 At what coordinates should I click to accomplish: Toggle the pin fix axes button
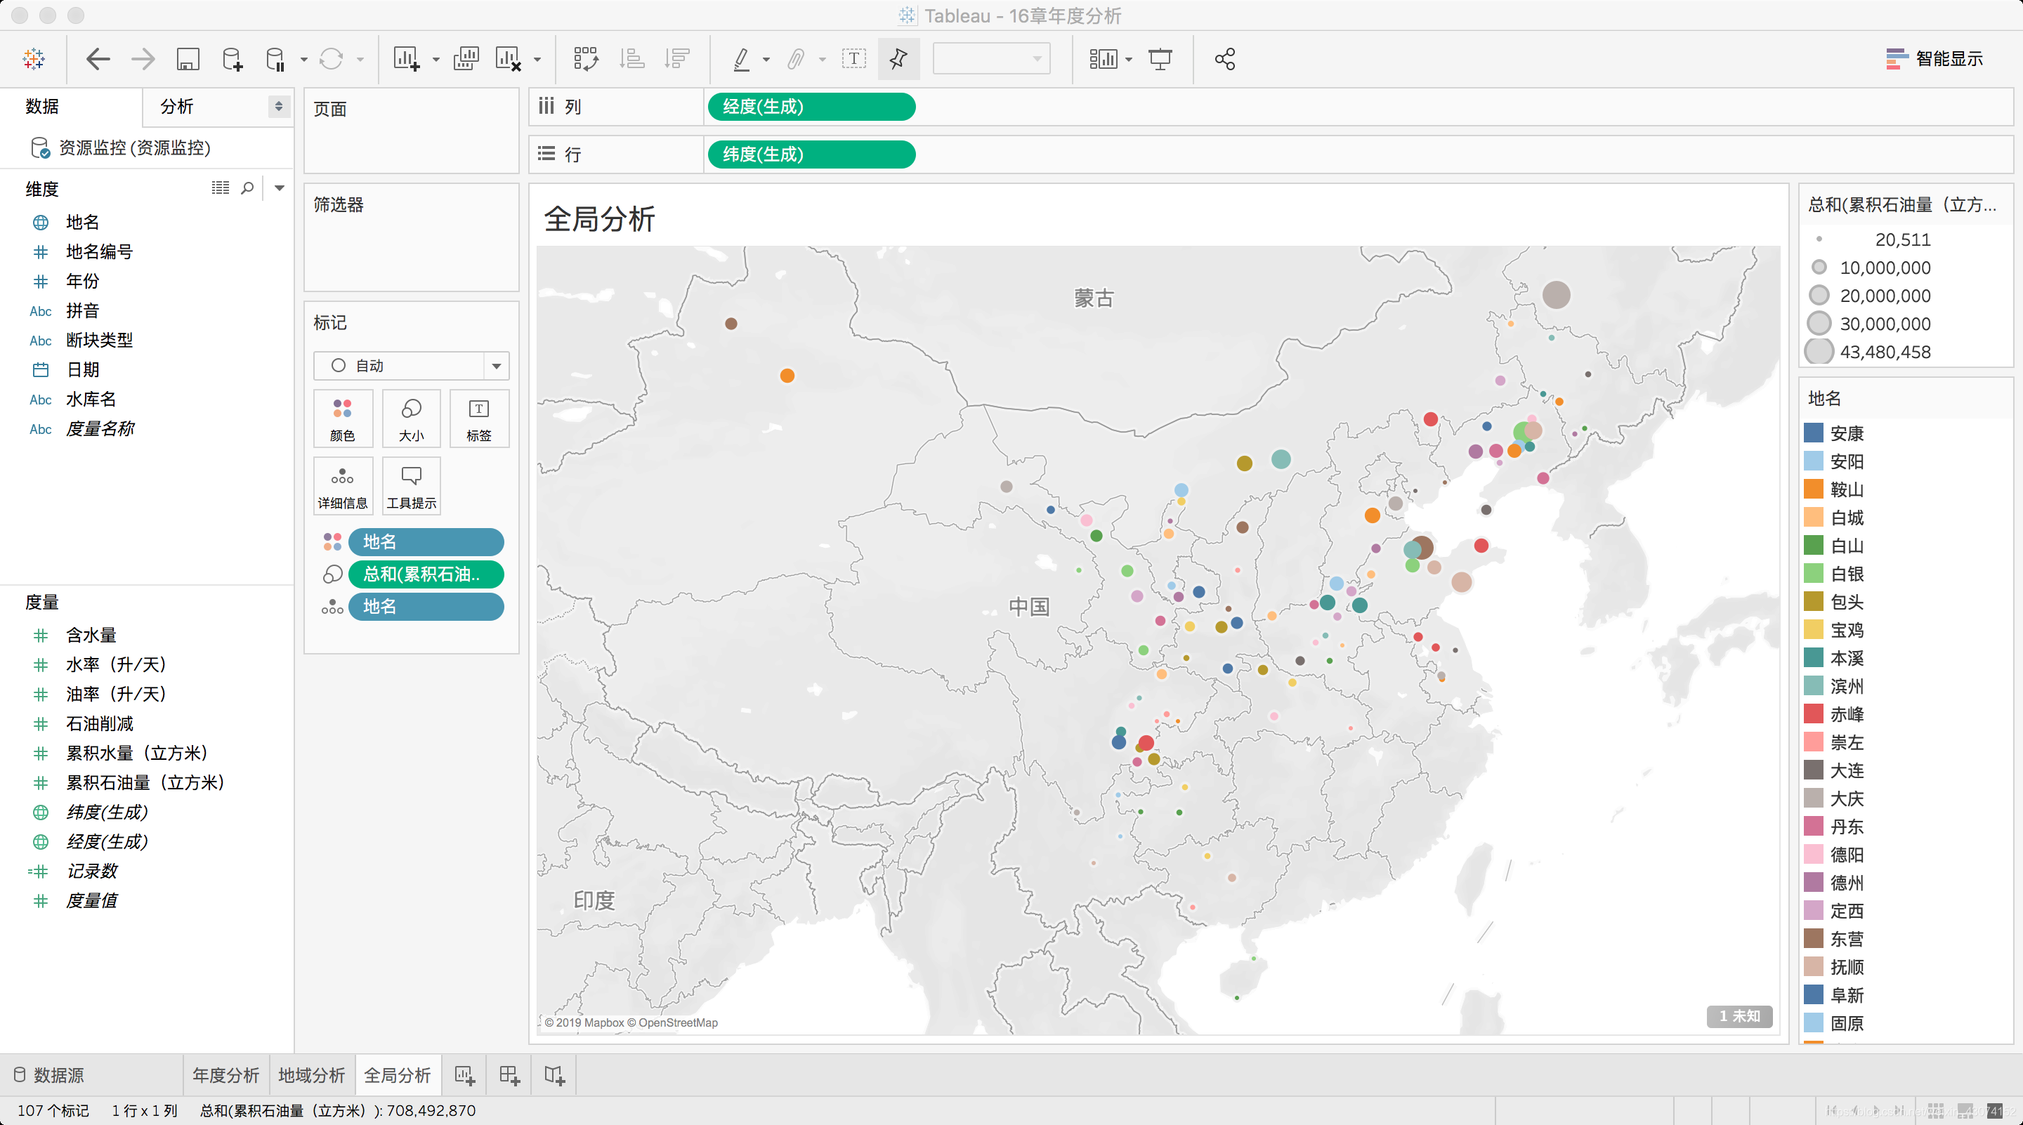[898, 59]
